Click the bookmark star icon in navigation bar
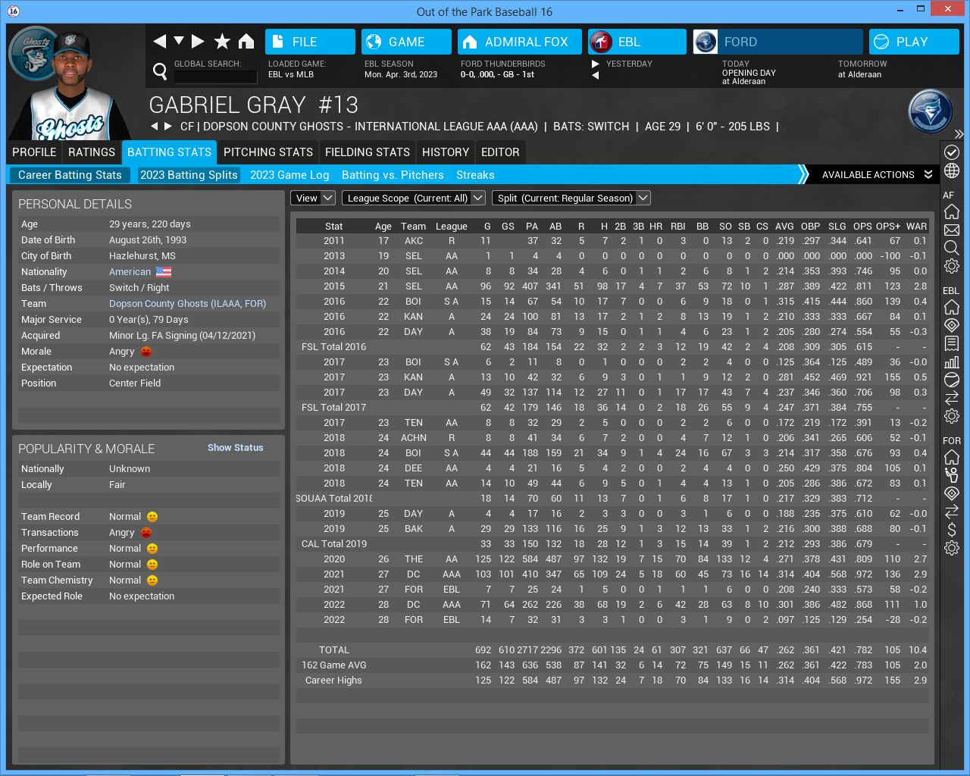The height and width of the screenshot is (776, 970). (222, 42)
